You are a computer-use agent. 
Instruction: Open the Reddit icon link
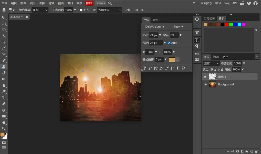click(242, 3)
